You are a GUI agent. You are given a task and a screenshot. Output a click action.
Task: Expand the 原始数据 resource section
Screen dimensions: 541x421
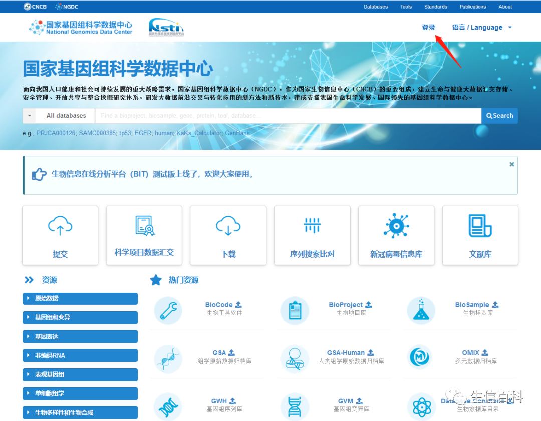80,299
